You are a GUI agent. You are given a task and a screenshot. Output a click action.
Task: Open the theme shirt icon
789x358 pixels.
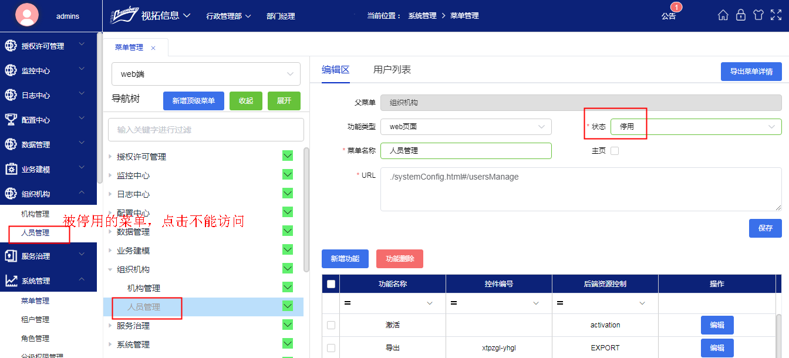[758, 15]
